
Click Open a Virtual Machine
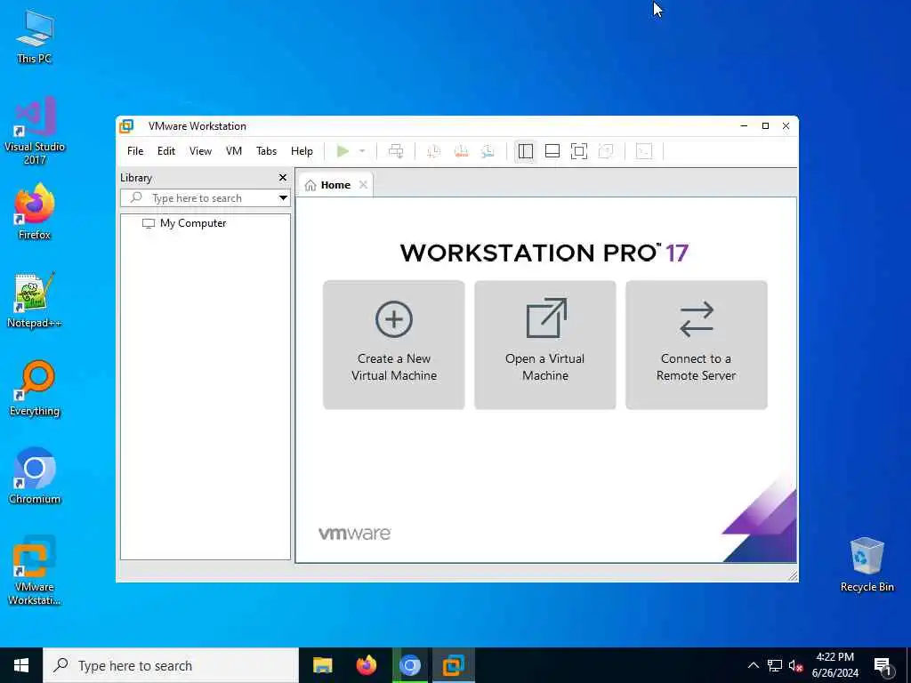pos(545,345)
